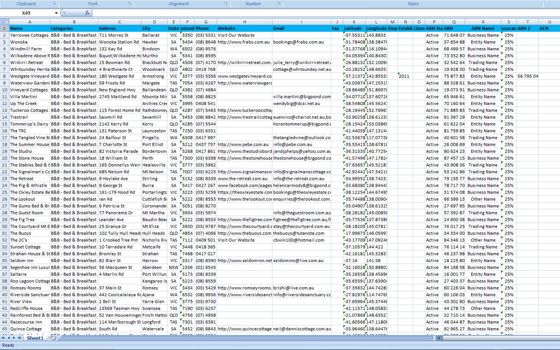Click the Insert Worksheet tab icon

tap(53, 338)
